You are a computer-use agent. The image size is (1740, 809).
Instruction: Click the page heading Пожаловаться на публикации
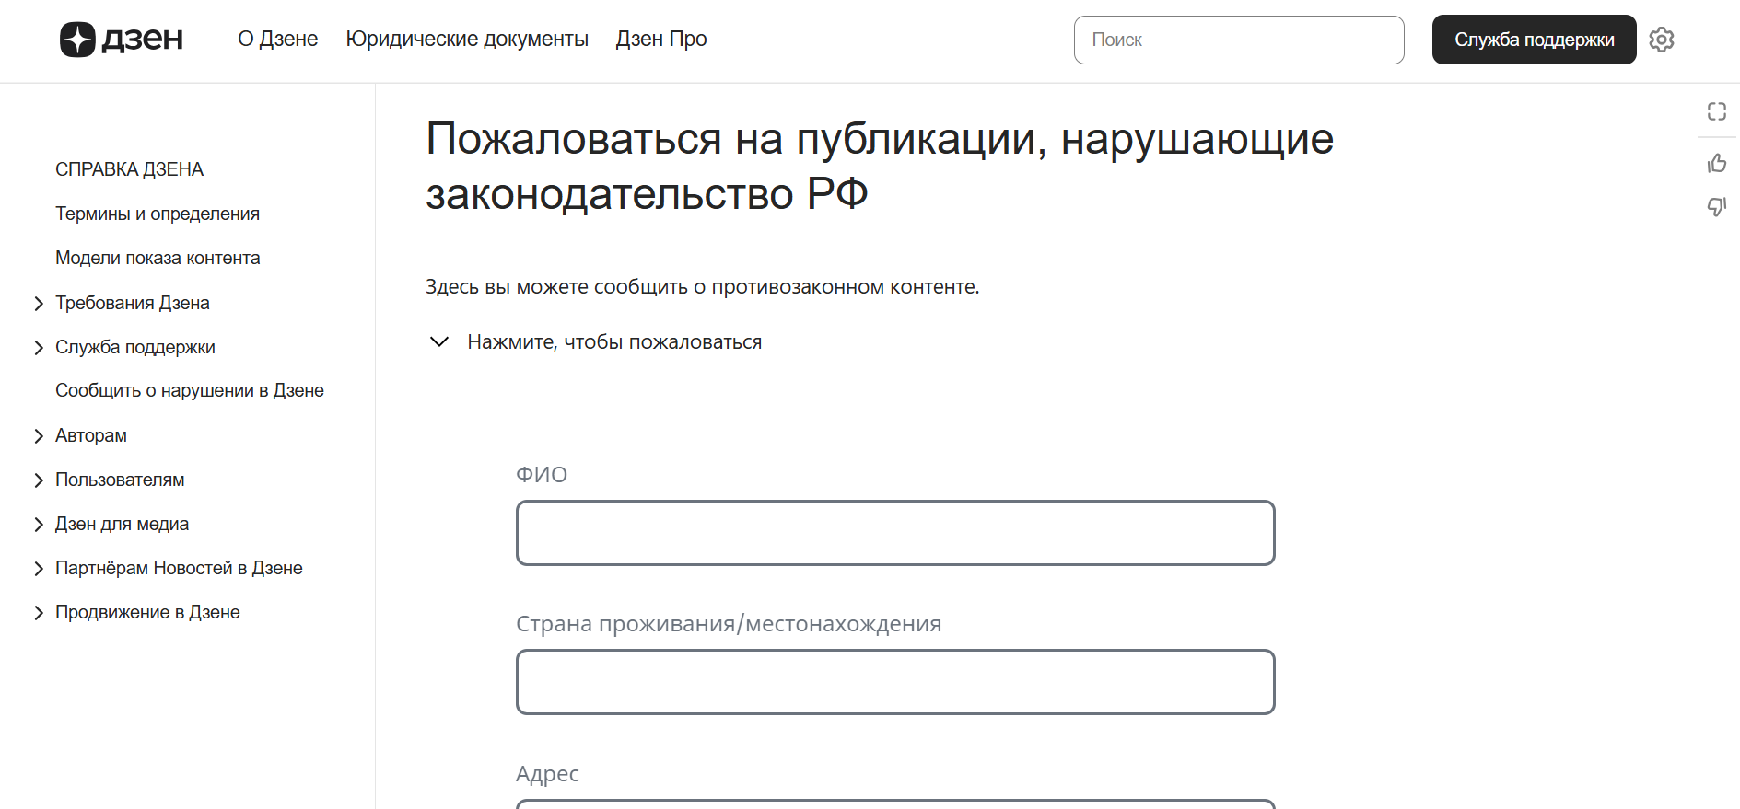tap(880, 167)
